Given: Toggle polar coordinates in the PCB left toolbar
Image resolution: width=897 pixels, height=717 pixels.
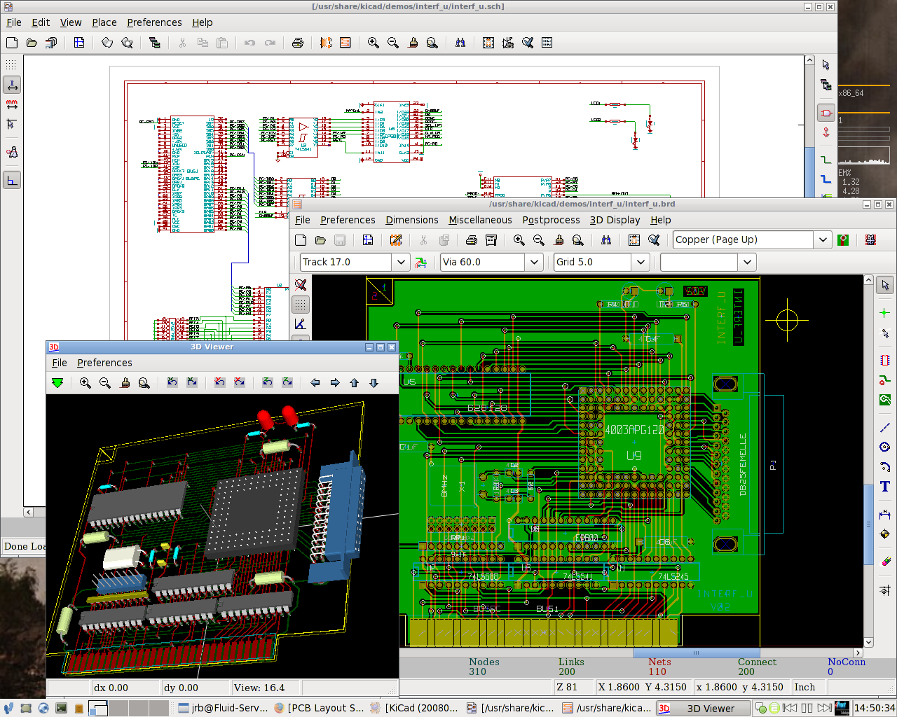Looking at the screenshot, I should 301,324.
